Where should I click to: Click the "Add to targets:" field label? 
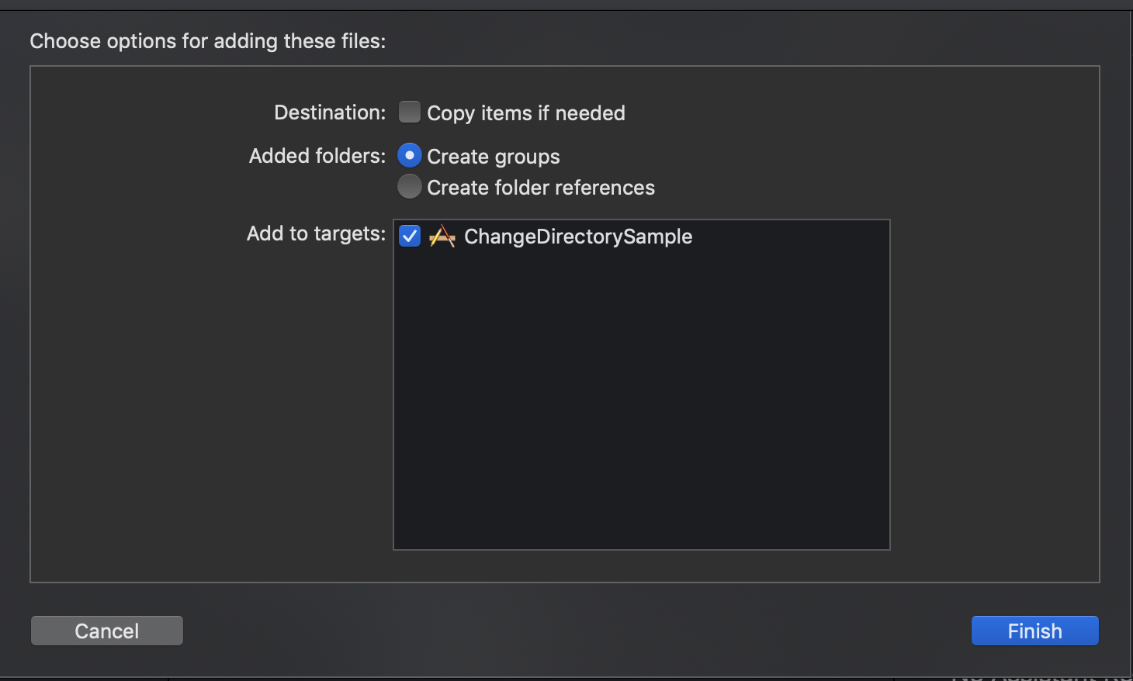(316, 233)
